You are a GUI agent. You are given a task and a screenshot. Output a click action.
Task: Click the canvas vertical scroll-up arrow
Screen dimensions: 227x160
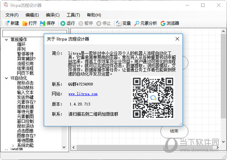click(x=223, y=31)
